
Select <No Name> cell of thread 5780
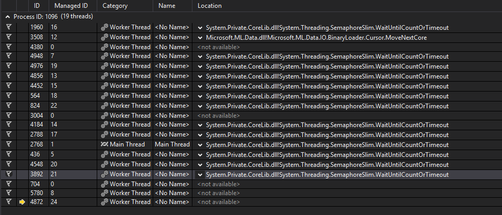pyautogui.click(x=172, y=193)
